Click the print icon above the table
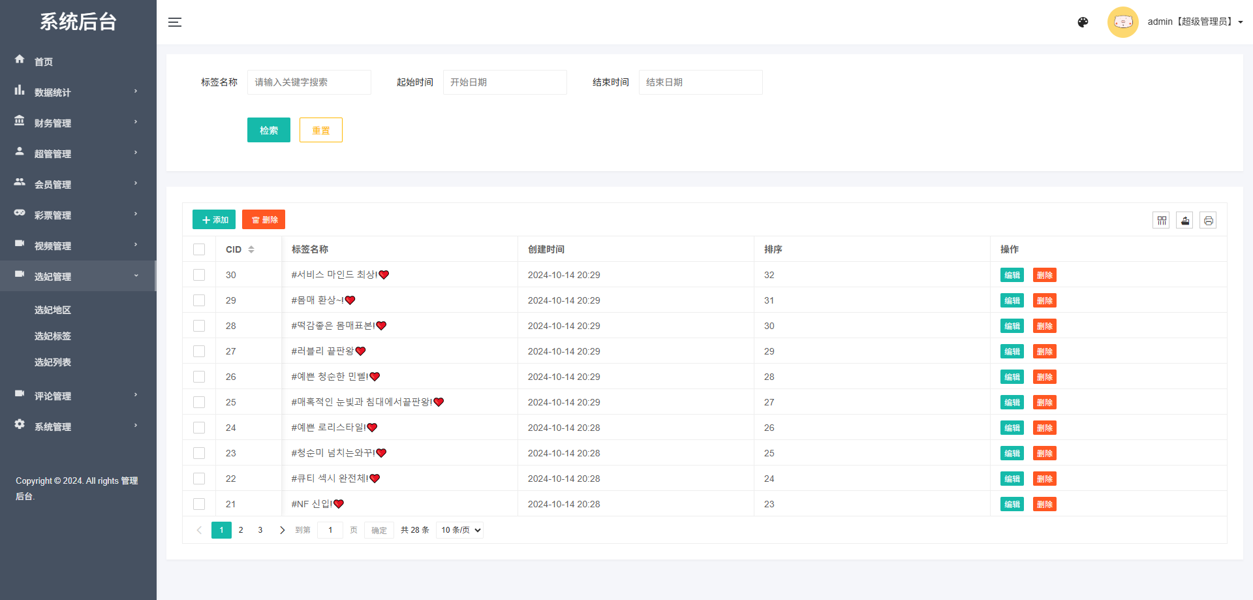This screenshot has height=600, width=1253. point(1208,220)
